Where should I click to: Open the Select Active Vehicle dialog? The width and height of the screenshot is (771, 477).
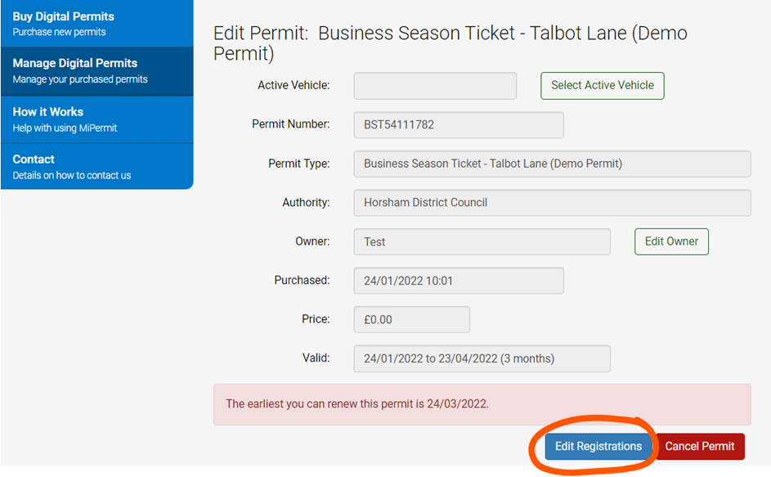(x=602, y=85)
